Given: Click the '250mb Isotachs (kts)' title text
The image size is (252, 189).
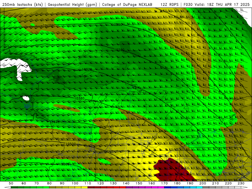Looking at the screenshot, I should tap(22, 5).
